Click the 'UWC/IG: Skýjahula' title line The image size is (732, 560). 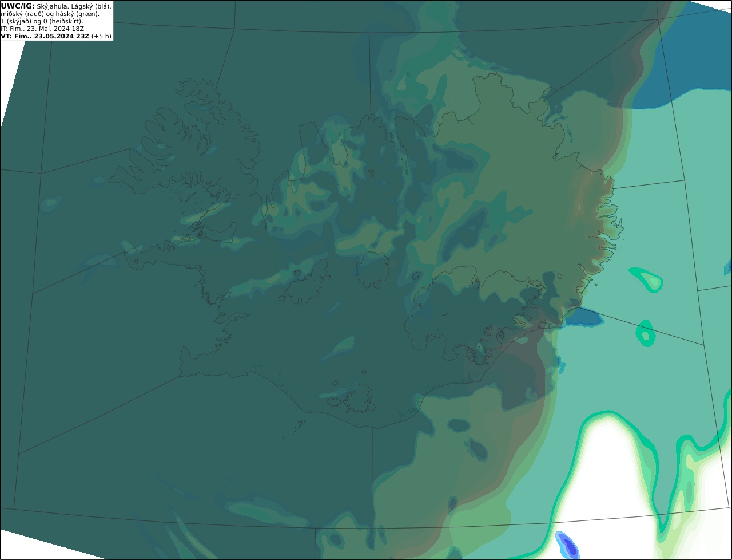[56, 6]
